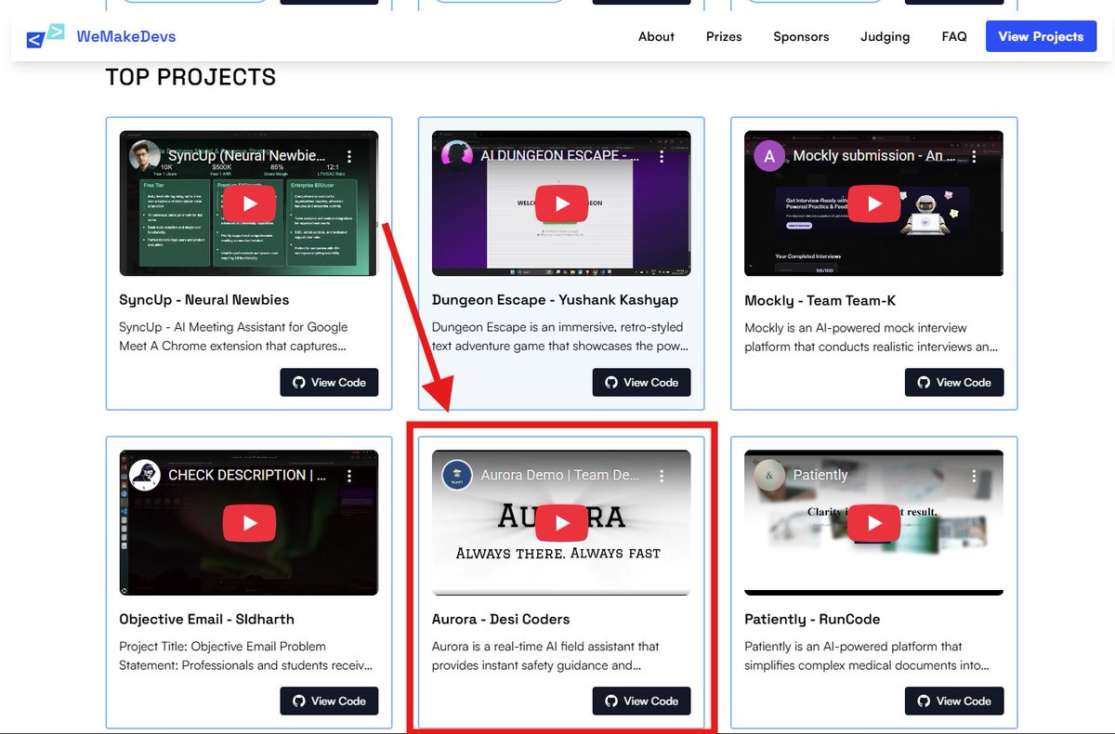
Task: Open the 'Mockly submission - An...' video title
Action: pyautogui.click(x=872, y=156)
